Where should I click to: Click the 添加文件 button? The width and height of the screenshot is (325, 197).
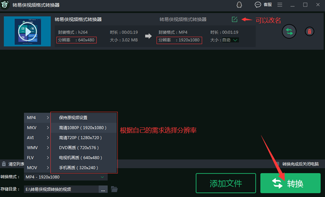coord(225,183)
